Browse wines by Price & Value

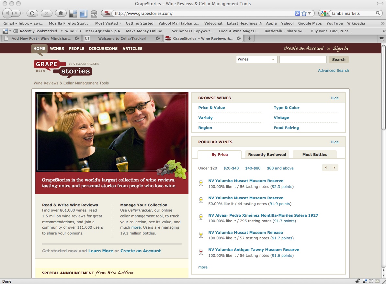coord(212,108)
